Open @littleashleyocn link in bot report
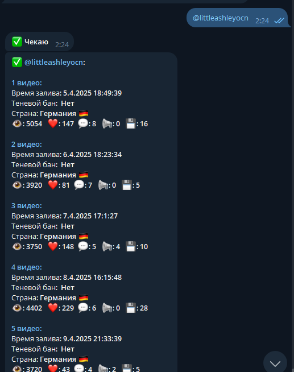The image size is (294, 372). coord(54,63)
